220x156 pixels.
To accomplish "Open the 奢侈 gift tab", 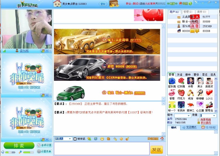I will click(196, 75).
